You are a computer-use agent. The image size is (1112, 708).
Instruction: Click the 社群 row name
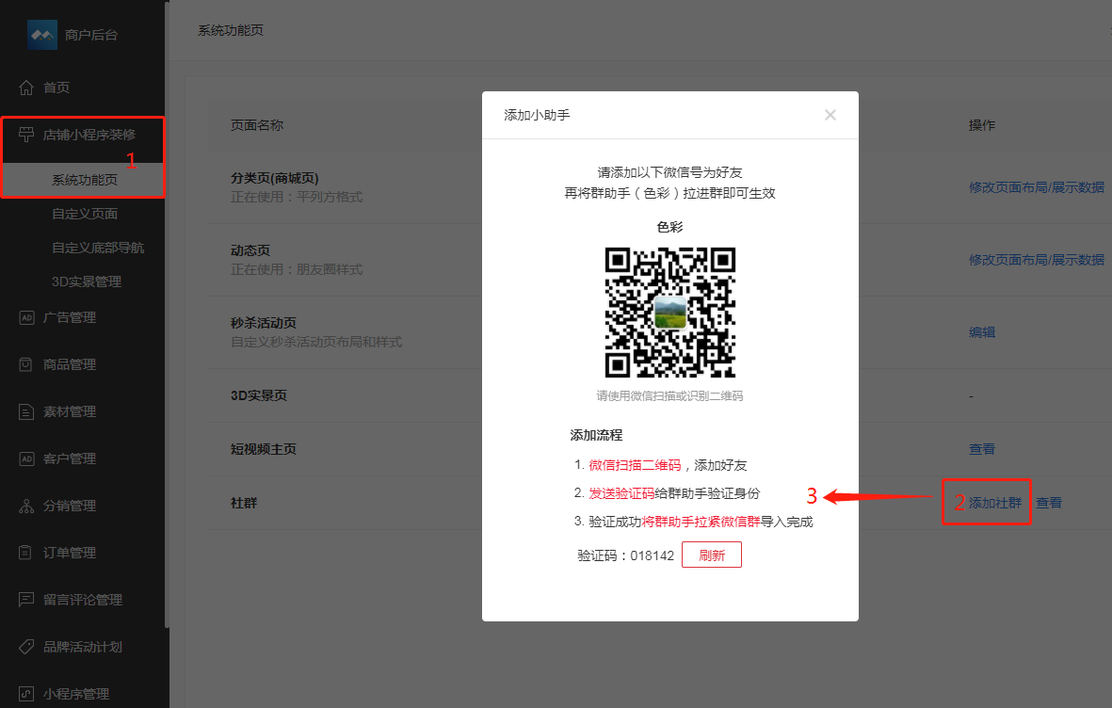click(x=243, y=503)
